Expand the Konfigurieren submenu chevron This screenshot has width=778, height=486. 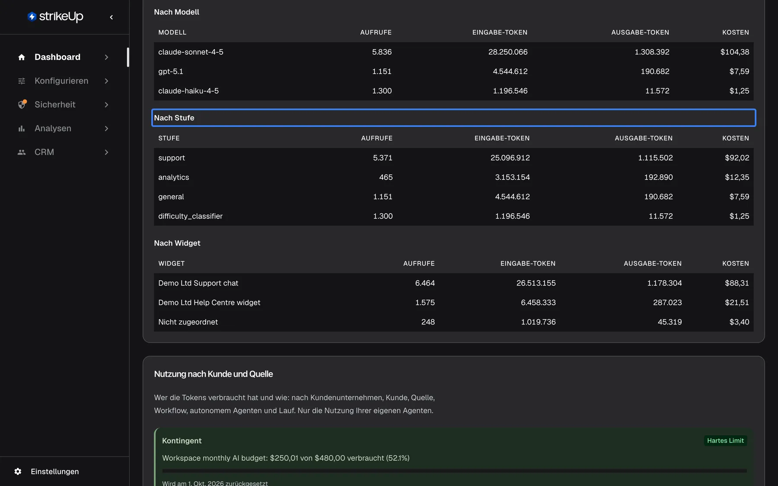(106, 81)
